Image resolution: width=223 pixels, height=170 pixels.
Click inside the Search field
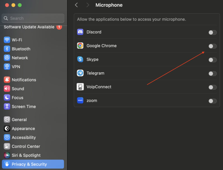[33, 18]
